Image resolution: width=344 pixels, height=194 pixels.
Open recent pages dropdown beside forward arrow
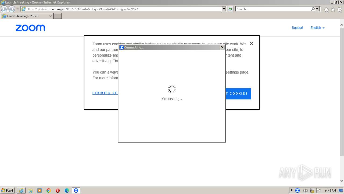17,9
